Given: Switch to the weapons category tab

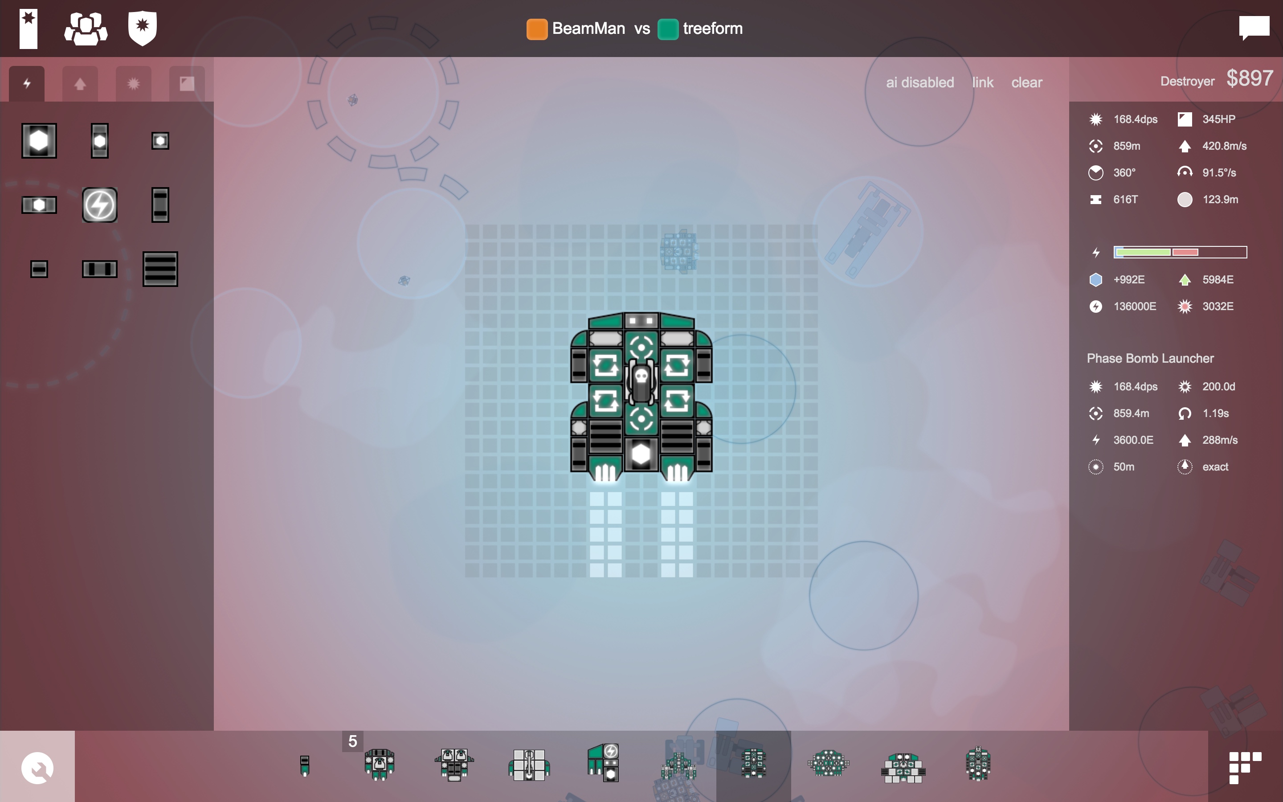Looking at the screenshot, I should (133, 83).
